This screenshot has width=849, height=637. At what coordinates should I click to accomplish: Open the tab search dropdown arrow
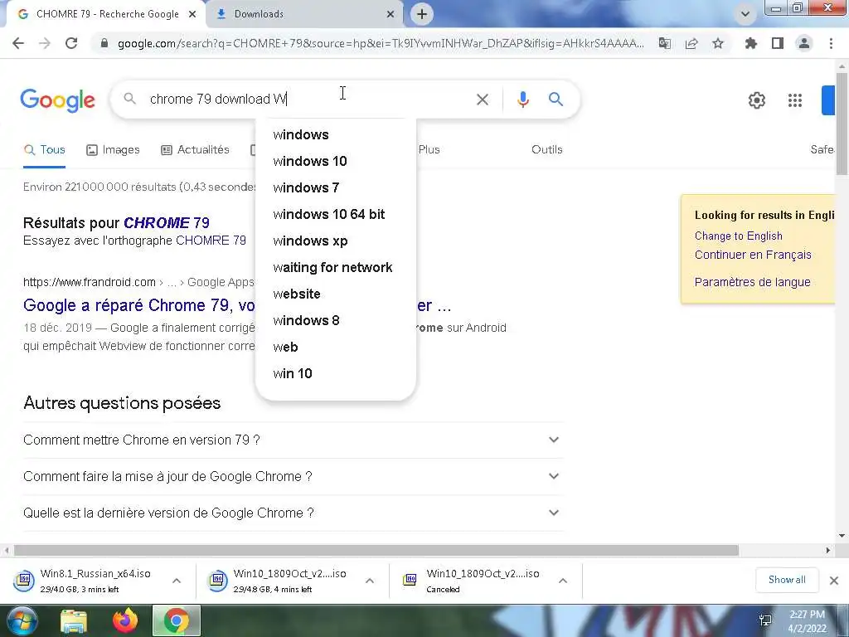click(745, 14)
